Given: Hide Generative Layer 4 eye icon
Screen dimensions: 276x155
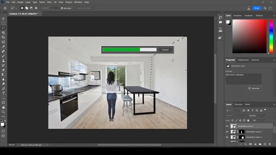Looking at the screenshot, I should click(227, 126).
